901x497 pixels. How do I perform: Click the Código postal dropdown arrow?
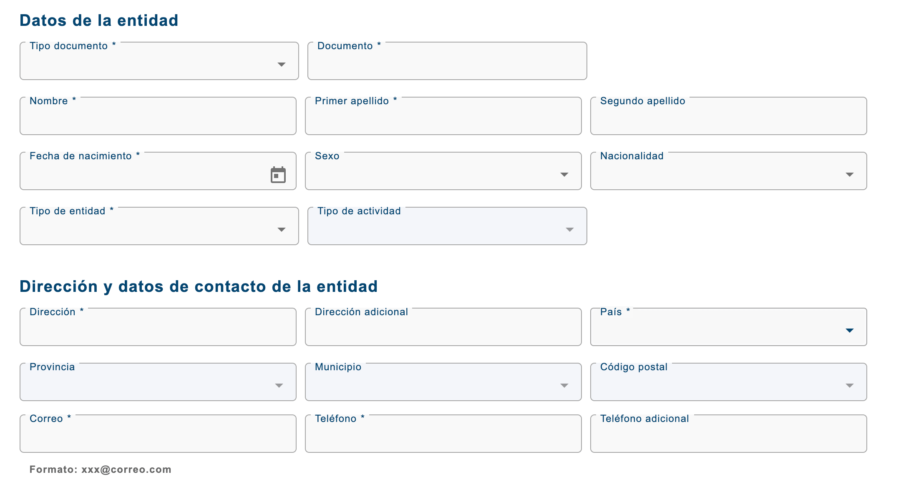pos(850,386)
